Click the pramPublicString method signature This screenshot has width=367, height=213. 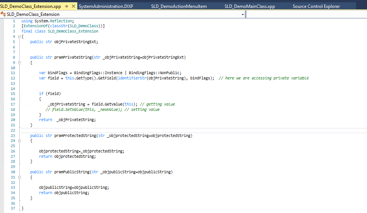pyautogui.click(x=102, y=172)
